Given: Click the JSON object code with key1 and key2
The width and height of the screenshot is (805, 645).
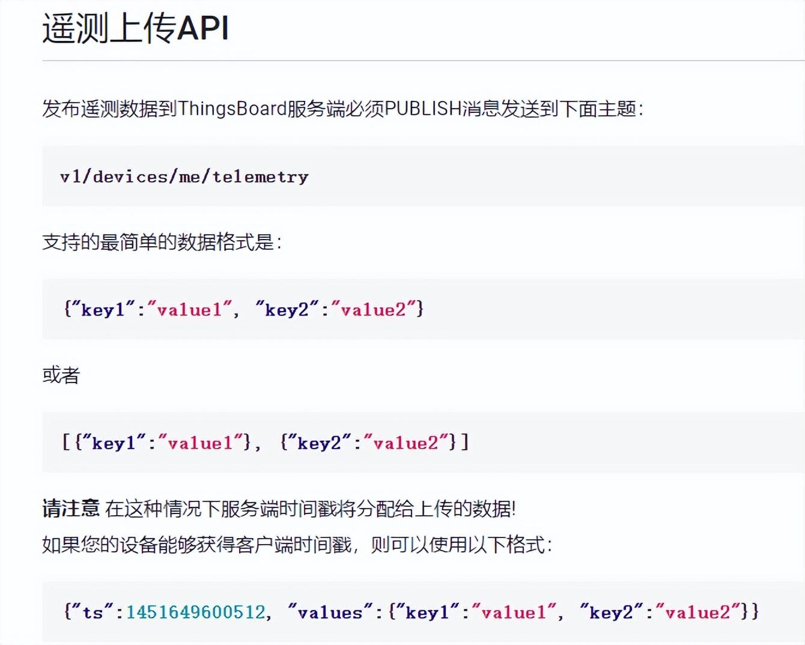Looking at the screenshot, I should (x=243, y=309).
